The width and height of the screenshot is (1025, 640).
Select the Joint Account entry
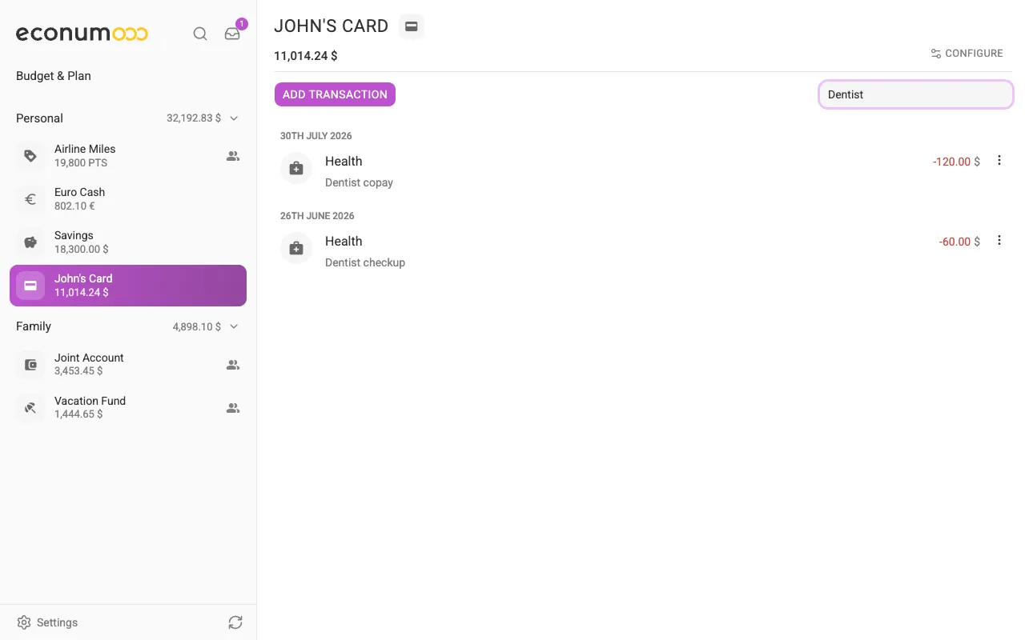(128, 365)
